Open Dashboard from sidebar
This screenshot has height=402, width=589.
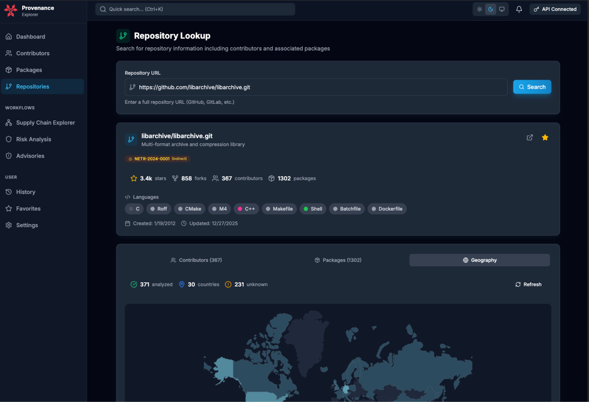click(31, 37)
